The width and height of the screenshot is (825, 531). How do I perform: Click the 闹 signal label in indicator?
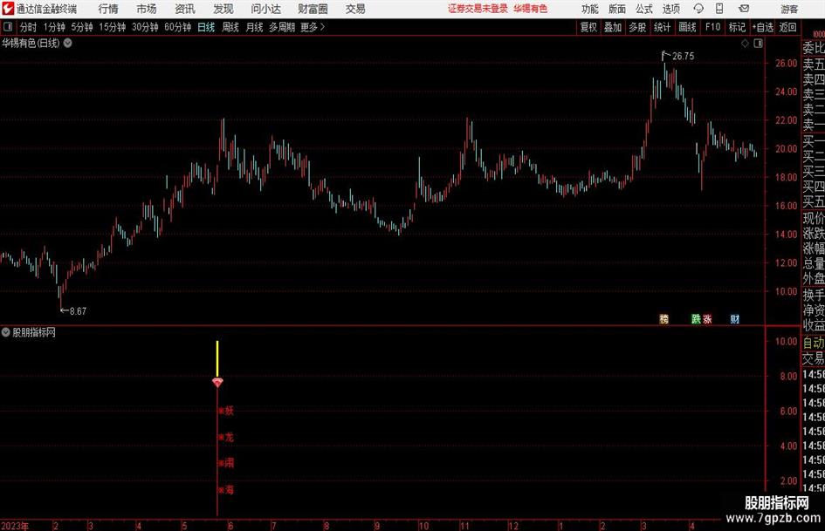(229, 463)
